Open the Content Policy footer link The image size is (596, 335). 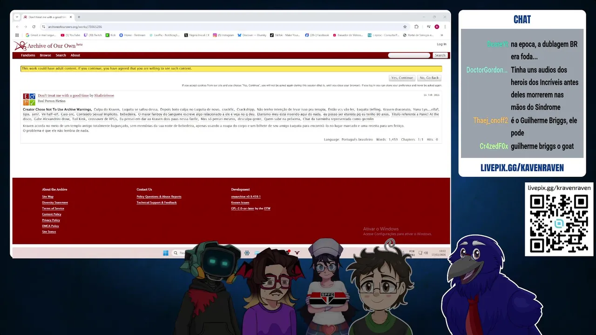(52, 214)
